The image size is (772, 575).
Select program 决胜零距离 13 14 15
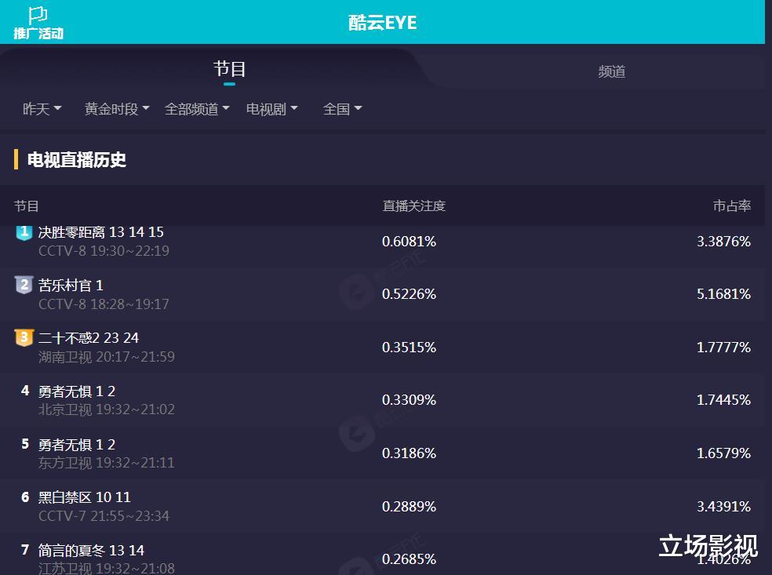click(x=101, y=232)
